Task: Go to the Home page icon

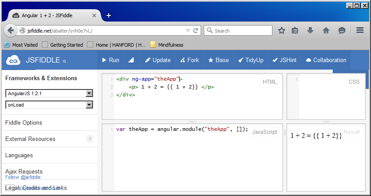Action: pyautogui.click(x=326, y=30)
